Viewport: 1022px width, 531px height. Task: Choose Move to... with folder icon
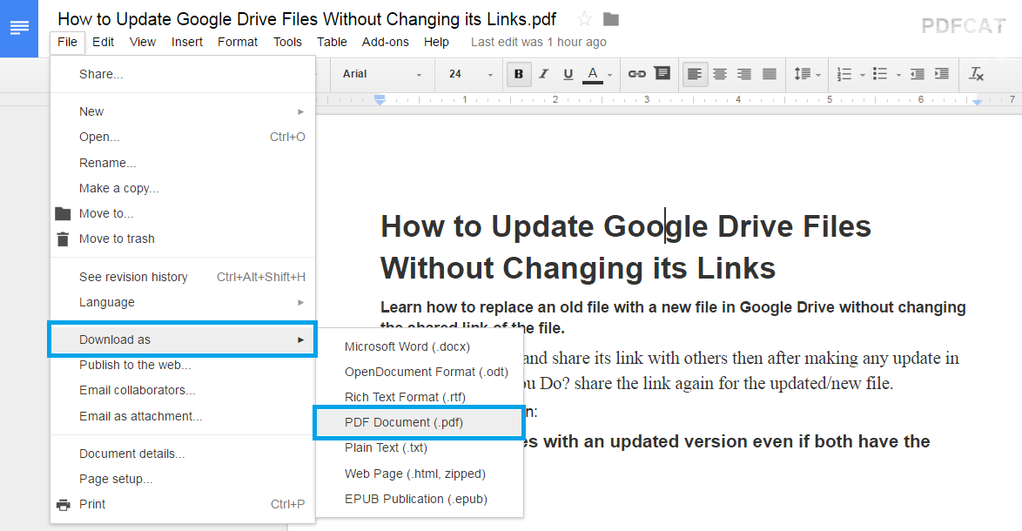pyautogui.click(x=183, y=213)
